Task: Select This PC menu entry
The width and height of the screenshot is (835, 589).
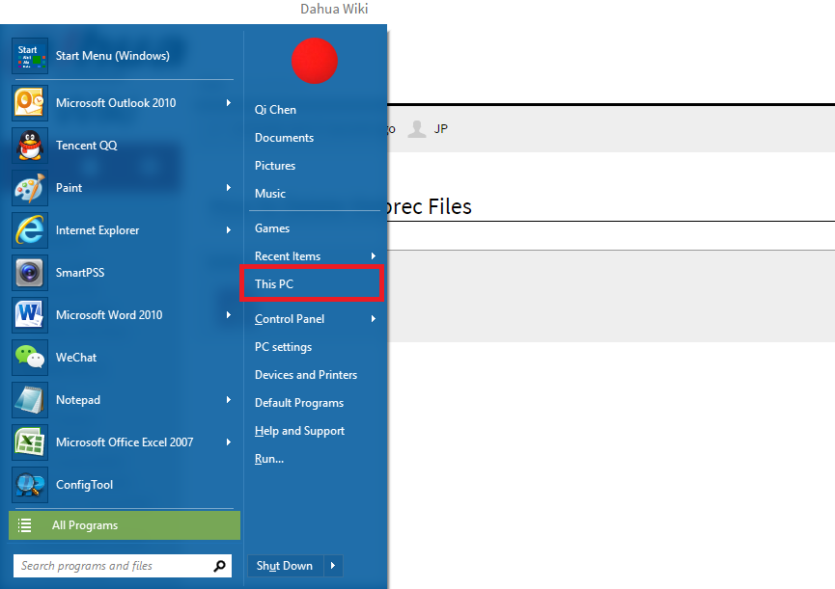Action: click(312, 283)
